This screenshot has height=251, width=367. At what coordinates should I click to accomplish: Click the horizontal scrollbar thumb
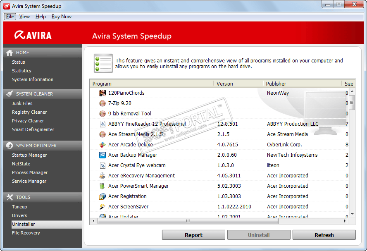click(x=188, y=221)
